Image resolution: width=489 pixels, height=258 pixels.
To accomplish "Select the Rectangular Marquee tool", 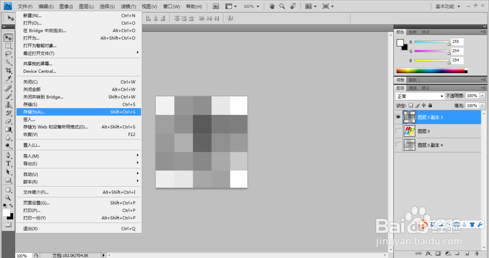I will coord(8,46).
